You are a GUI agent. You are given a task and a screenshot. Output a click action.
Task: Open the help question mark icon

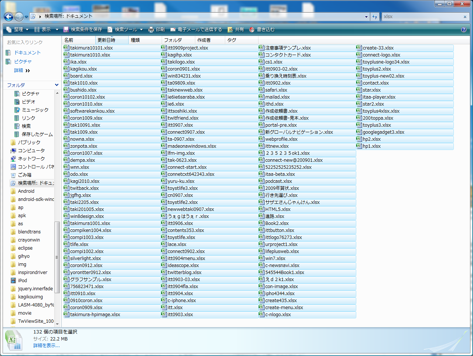(x=464, y=30)
